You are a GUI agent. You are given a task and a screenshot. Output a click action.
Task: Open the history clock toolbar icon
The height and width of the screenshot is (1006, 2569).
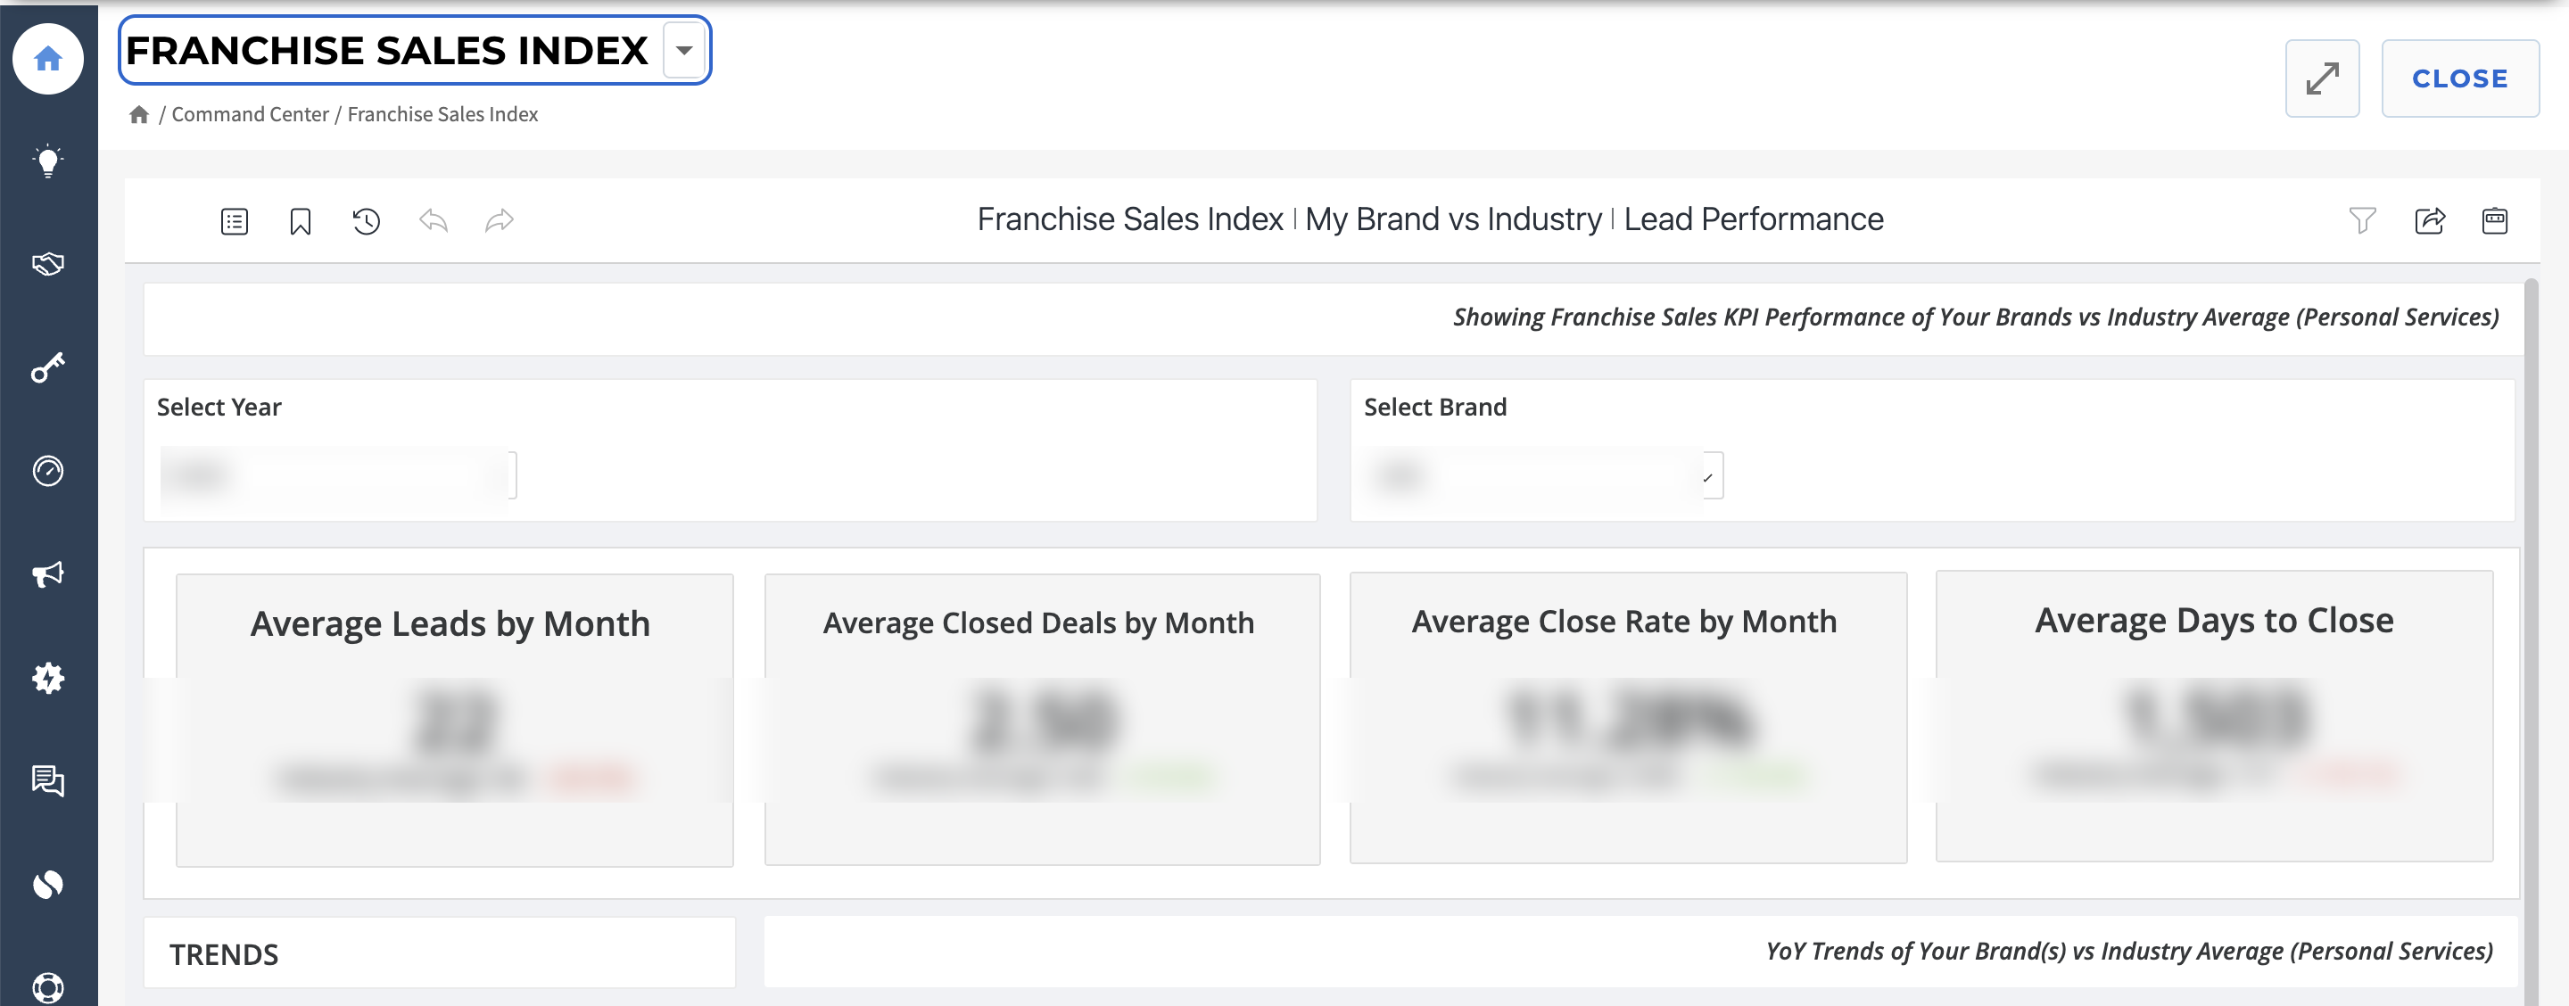click(366, 221)
